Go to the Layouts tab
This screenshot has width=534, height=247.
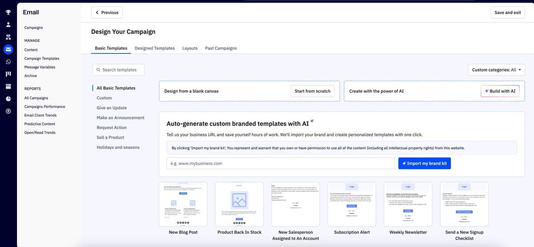point(190,48)
